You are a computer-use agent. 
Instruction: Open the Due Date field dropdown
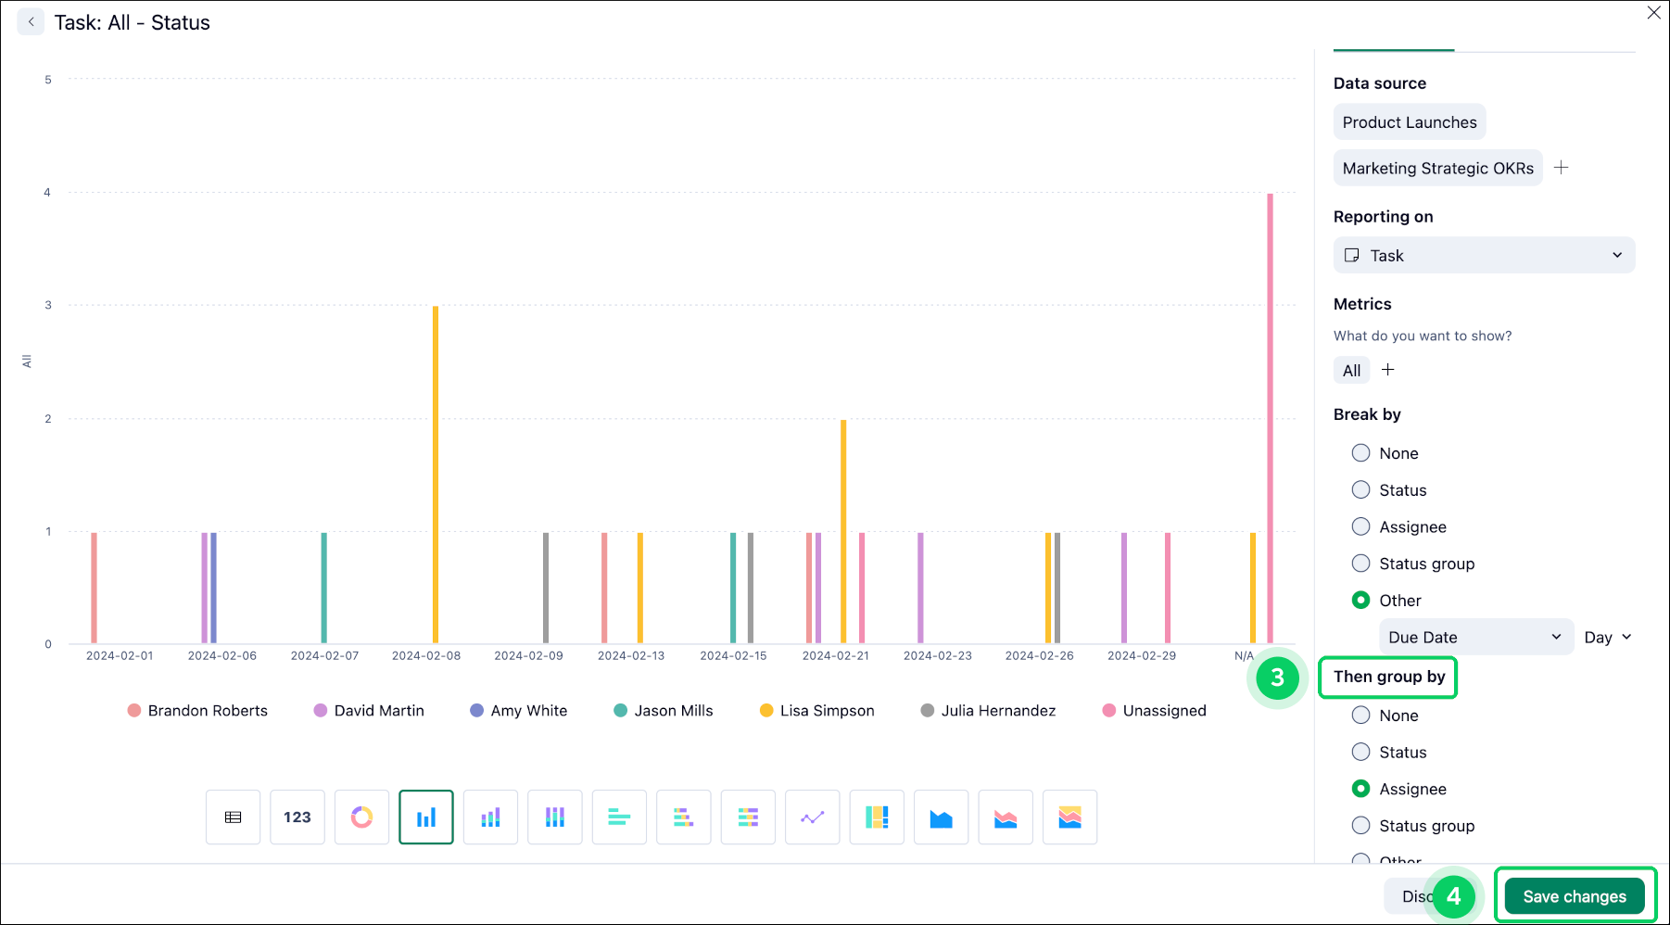point(1475,637)
